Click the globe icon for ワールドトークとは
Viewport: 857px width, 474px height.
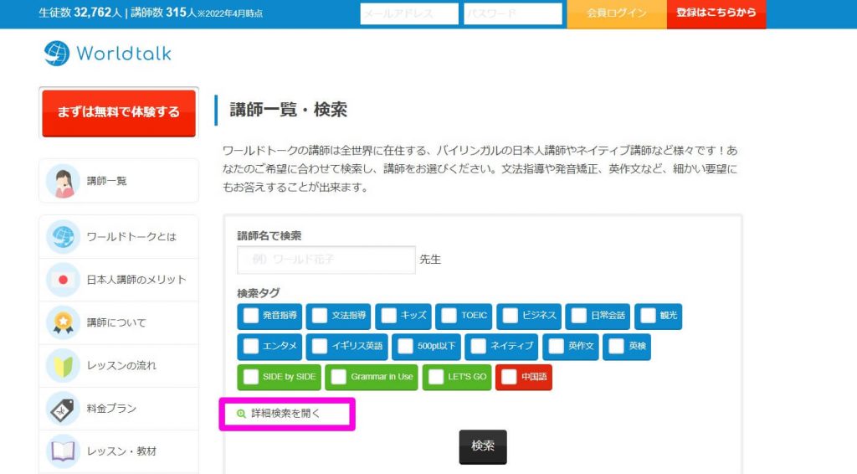pos(64,237)
